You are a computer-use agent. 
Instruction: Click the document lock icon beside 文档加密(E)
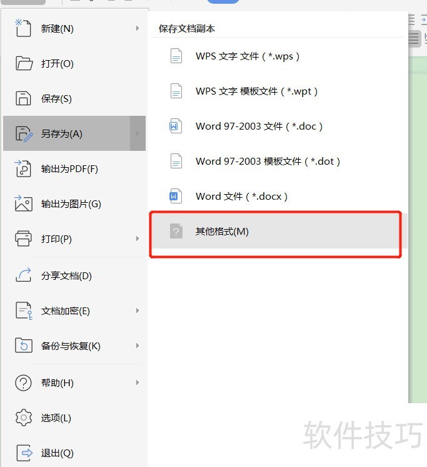pos(24,310)
